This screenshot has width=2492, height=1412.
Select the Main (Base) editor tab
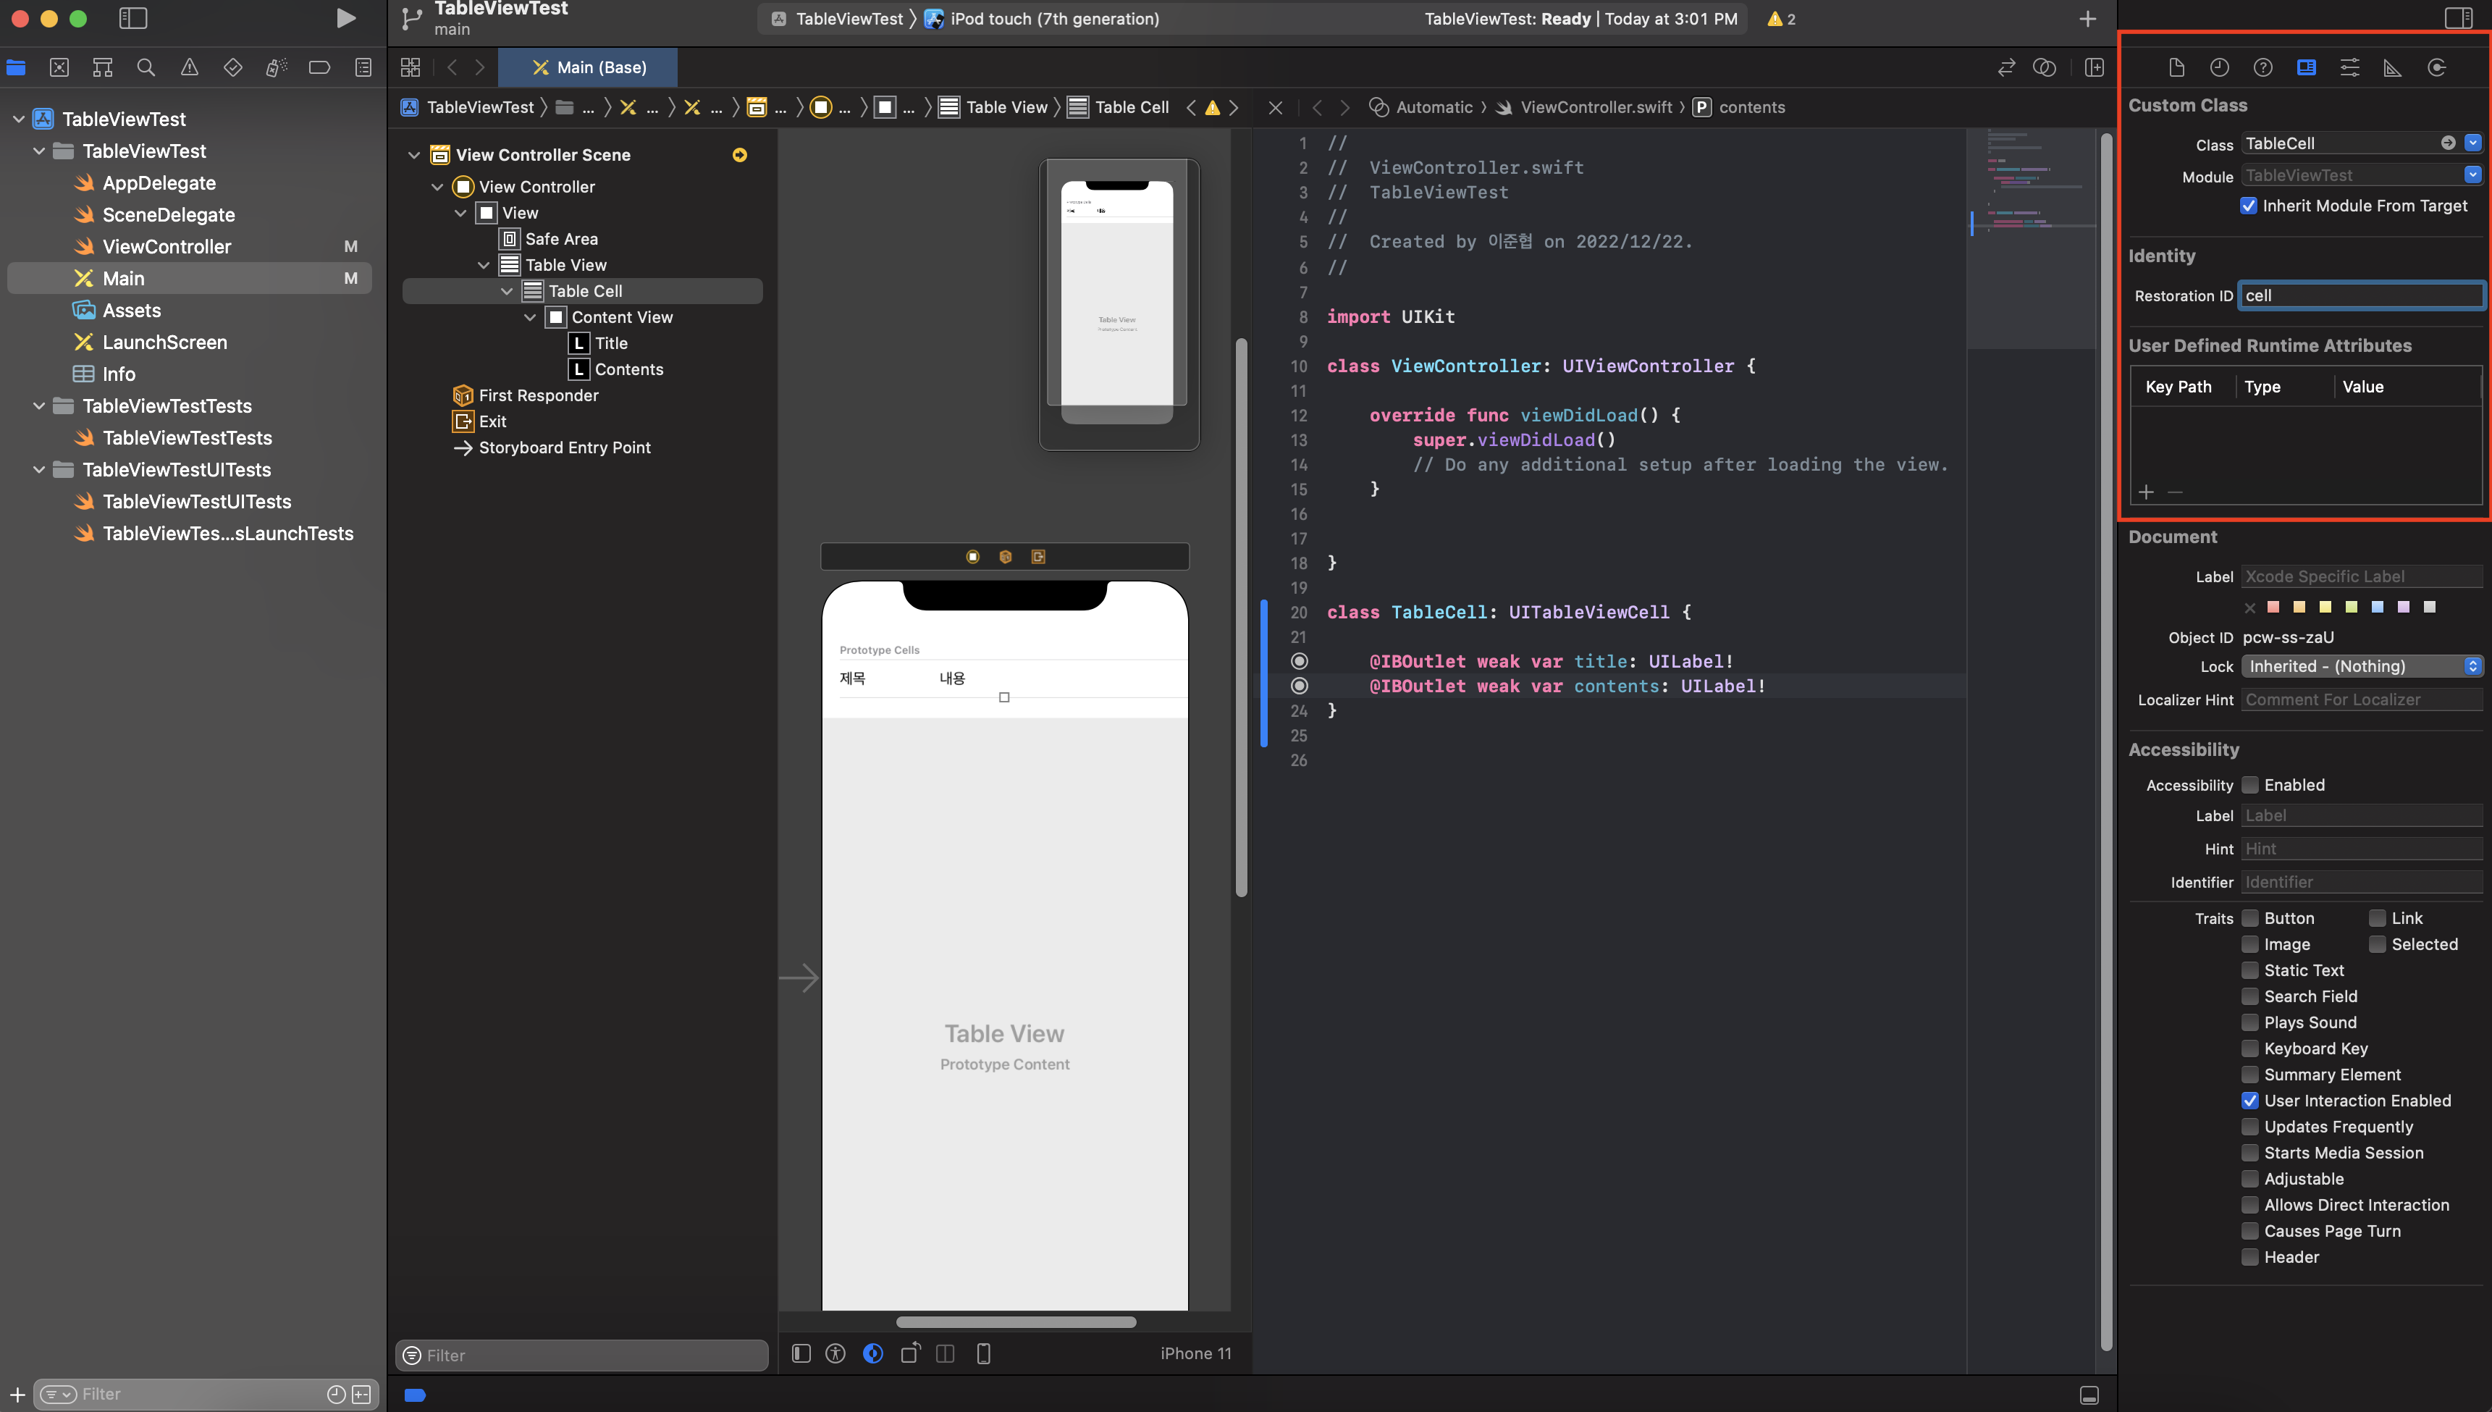pyautogui.click(x=588, y=67)
